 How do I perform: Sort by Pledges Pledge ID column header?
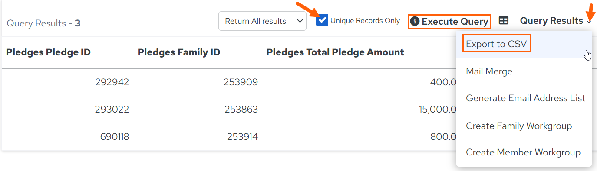click(x=48, y=52)
